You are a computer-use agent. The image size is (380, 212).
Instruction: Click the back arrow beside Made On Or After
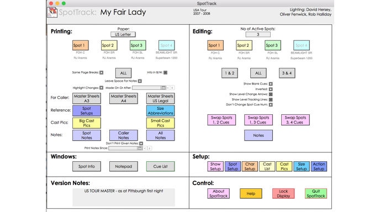[x=168, y=88]
